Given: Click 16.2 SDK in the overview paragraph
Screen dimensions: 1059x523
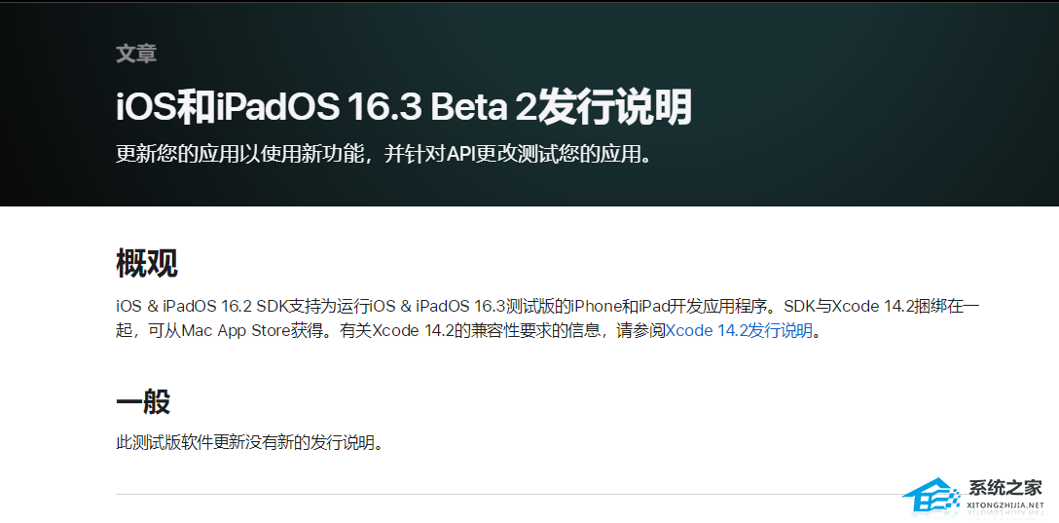Looking at the screenshot, I should click(x=274, y=307).
